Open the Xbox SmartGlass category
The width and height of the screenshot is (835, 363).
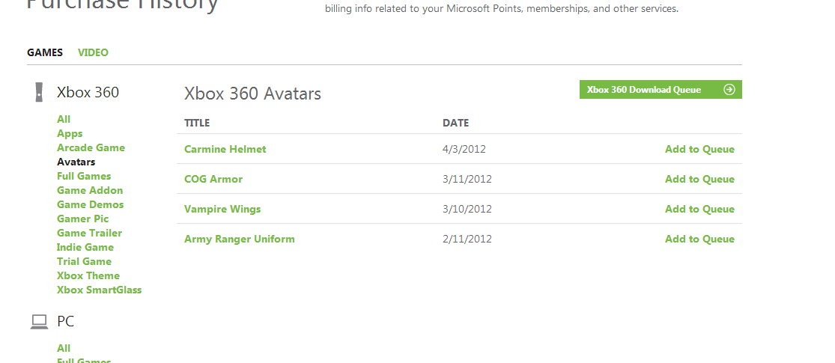click(x=99, y=290)
